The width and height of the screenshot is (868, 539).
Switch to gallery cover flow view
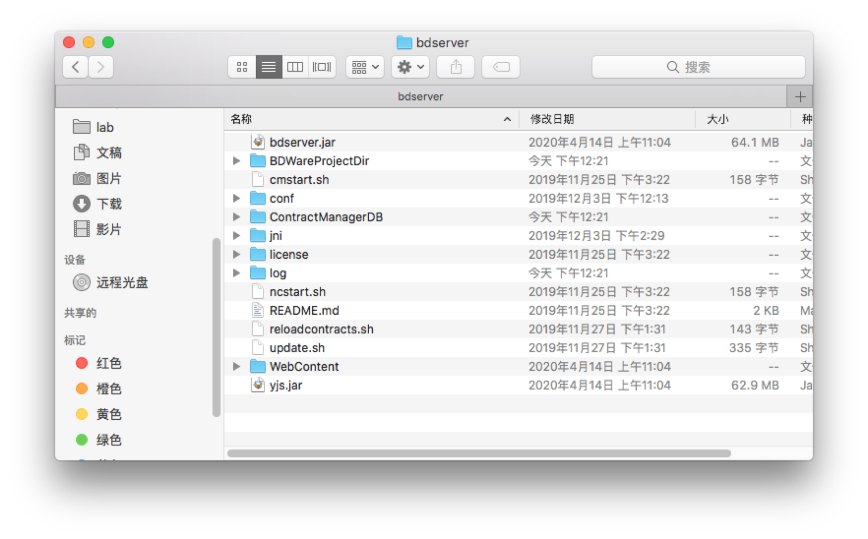pyautogui.click(x=322, y=67)
